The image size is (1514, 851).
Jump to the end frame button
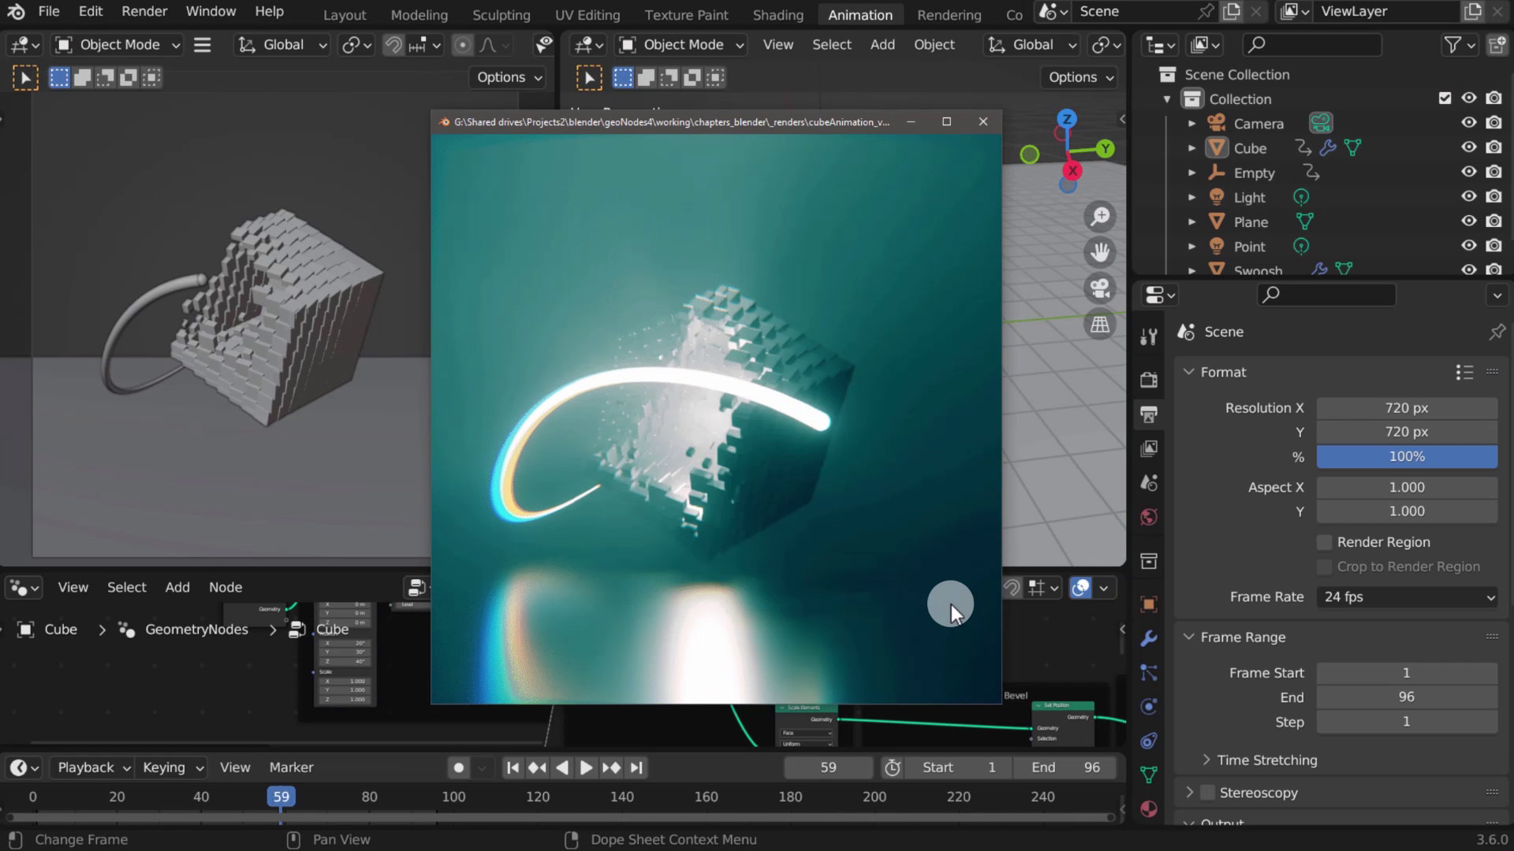637,767
